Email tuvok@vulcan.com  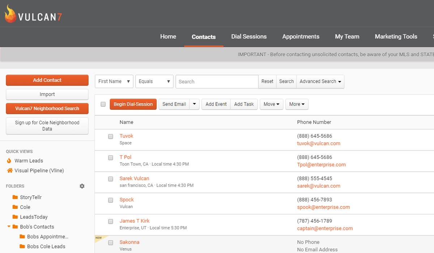pyautogui.click(x=319, y=143)
